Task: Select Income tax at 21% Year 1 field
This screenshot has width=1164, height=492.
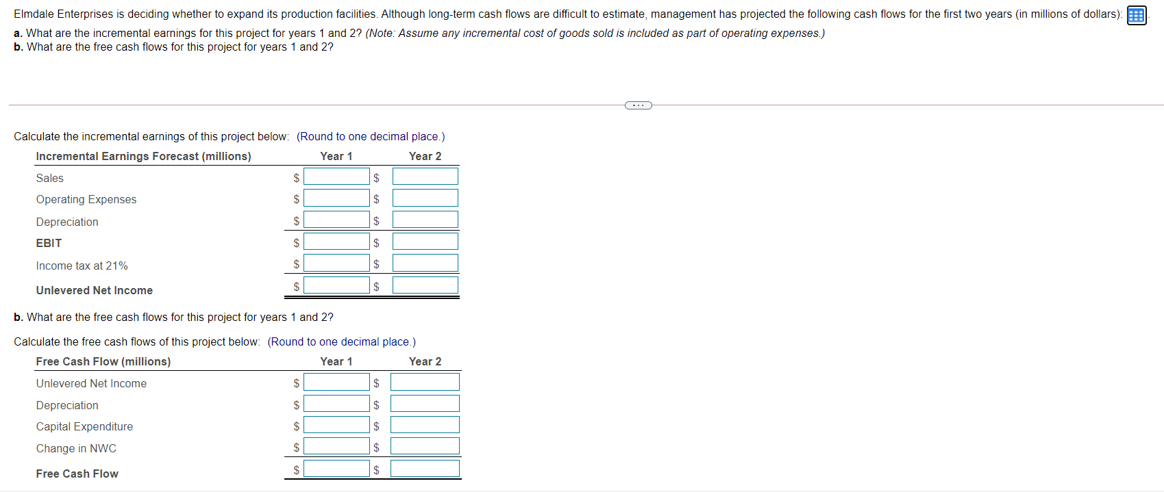Action: [x=336, y=263]
